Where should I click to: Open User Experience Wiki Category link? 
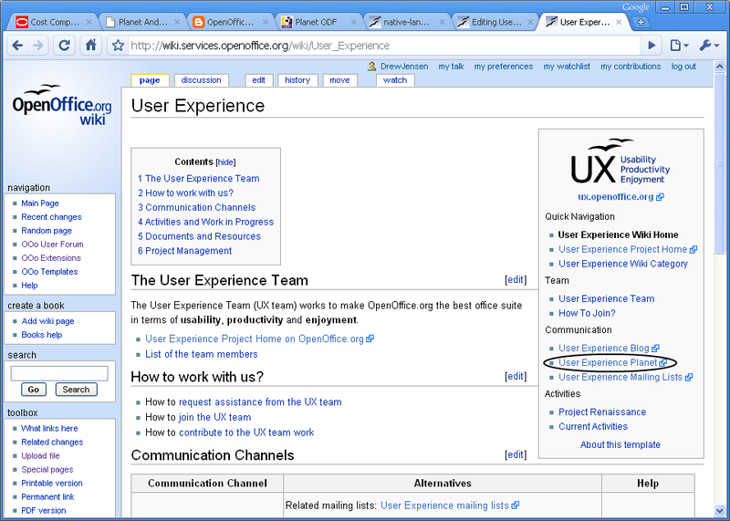click(623, 264)
